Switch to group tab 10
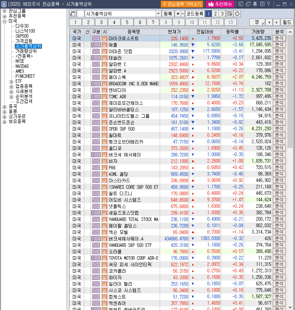The image size is (295, 310). [192, 22]
